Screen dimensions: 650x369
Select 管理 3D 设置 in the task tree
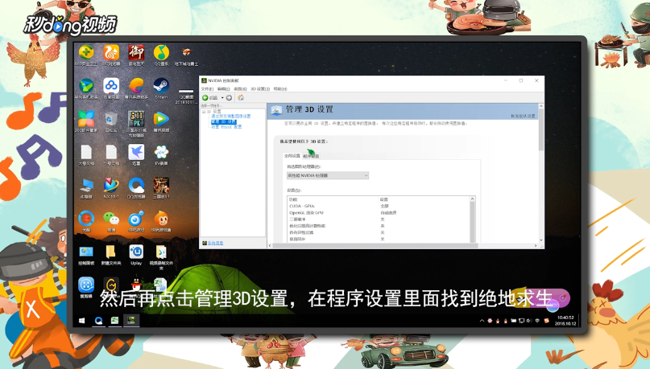click(223, 121)
